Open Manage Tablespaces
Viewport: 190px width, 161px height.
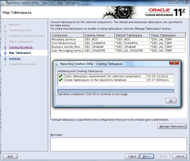click(172, 126)
